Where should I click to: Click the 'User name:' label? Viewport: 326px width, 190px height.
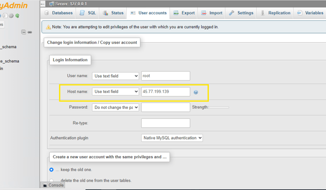click(77, 76)
